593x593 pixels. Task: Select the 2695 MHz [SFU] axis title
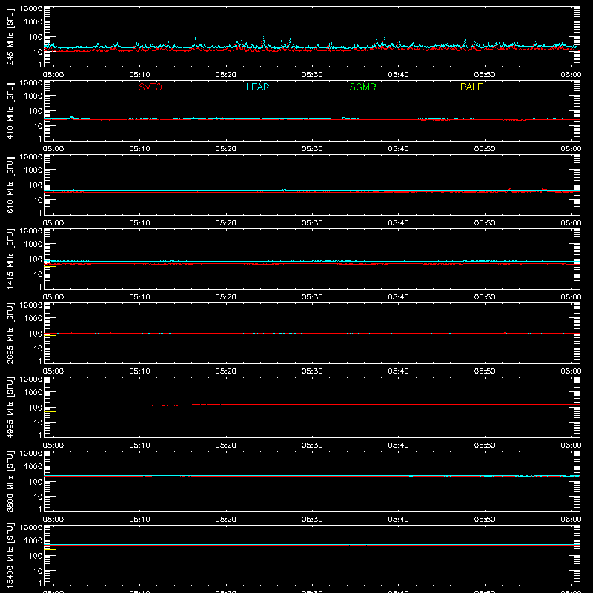click(10, 334)
